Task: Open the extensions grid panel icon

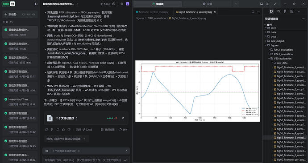Action: (291, 12)
